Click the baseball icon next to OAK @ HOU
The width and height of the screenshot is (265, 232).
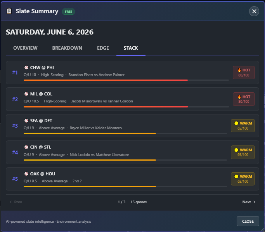(x=26, y=174)
